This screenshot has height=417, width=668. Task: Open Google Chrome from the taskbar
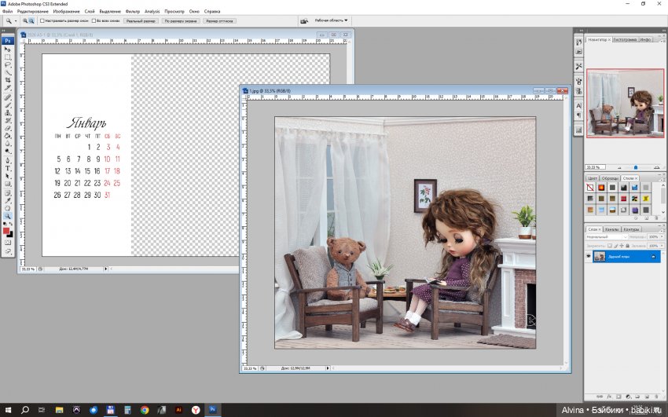(x=145, y=409)
